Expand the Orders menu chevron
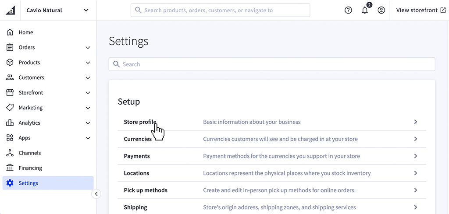This screenshot has height=214, width=449. point(88,48)
